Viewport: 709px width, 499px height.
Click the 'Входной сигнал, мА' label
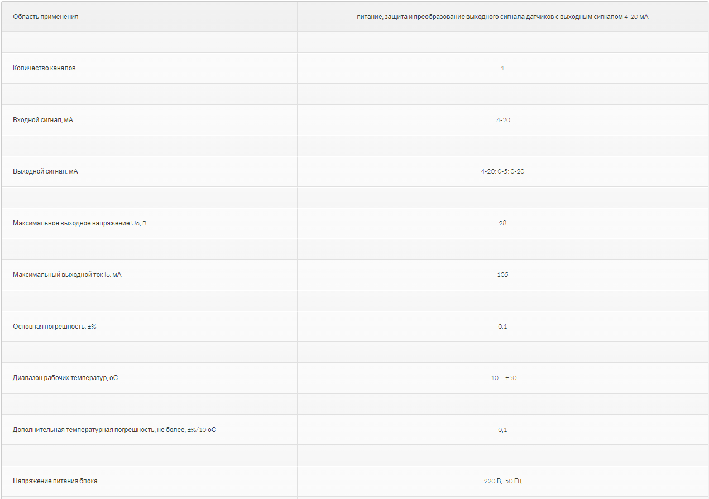pos(43,120)
